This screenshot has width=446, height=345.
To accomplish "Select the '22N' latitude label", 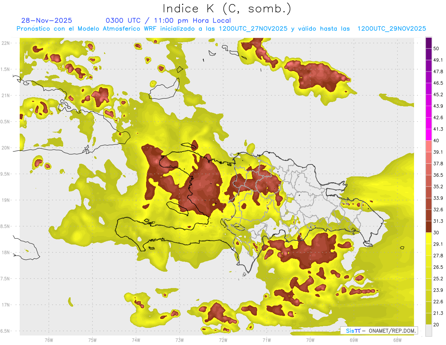I will tap(6, 43).
